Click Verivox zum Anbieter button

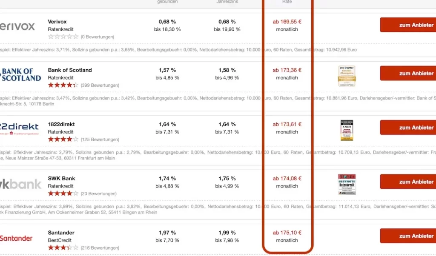tap(408, 25)
